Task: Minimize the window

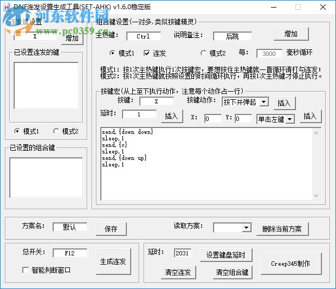Action: click(274, 7)
